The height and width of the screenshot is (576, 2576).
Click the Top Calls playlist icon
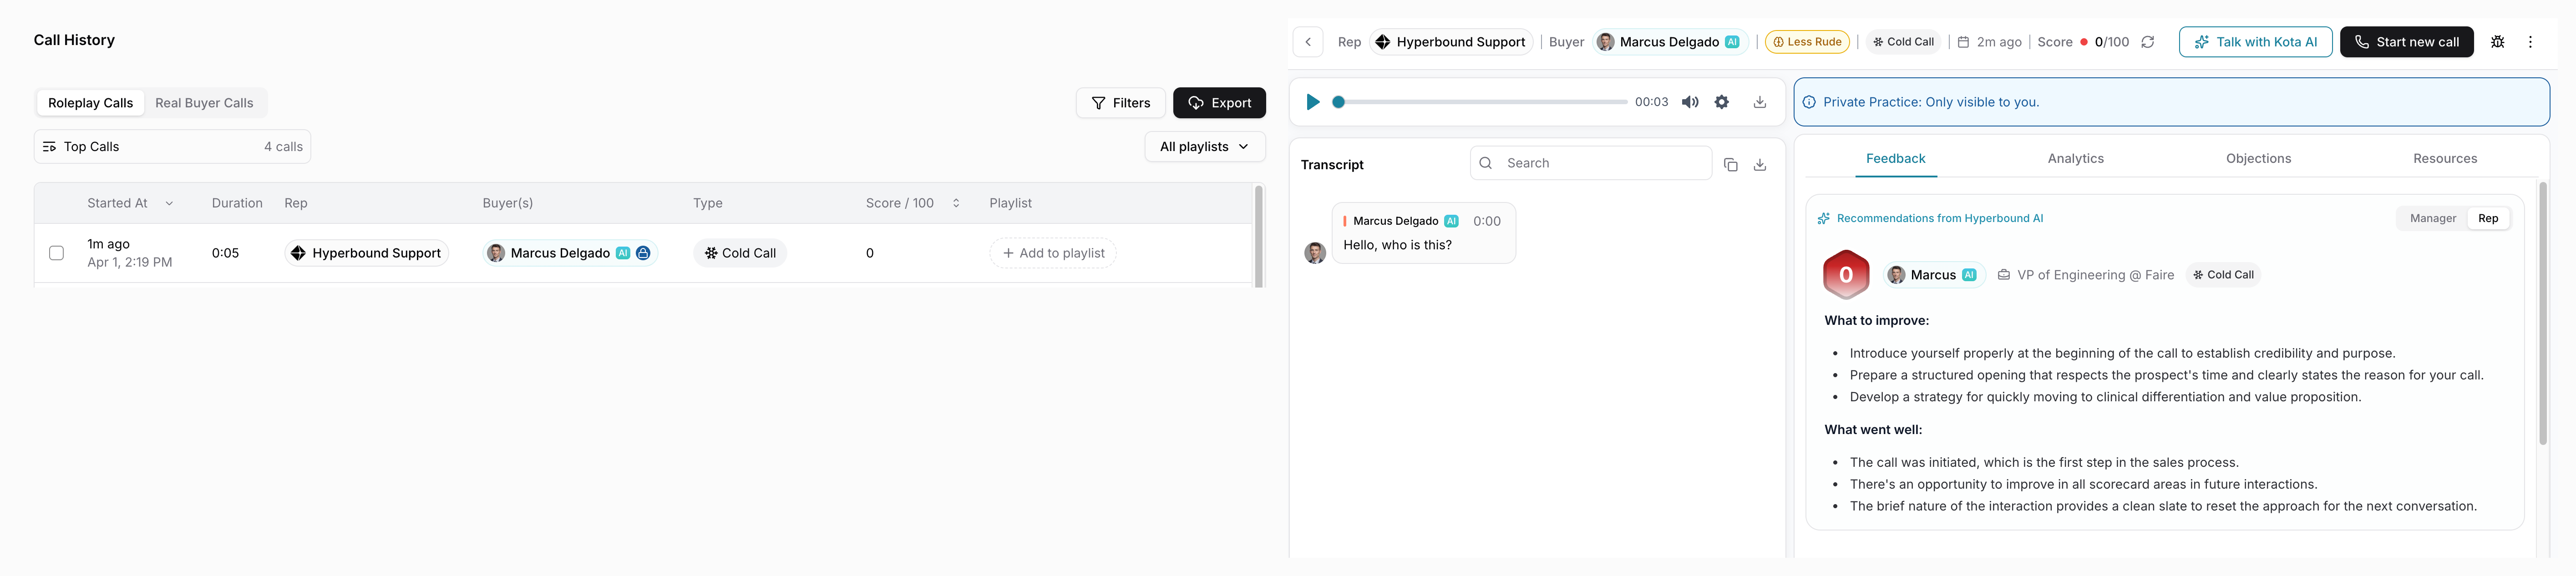click(x=49, y=147)
